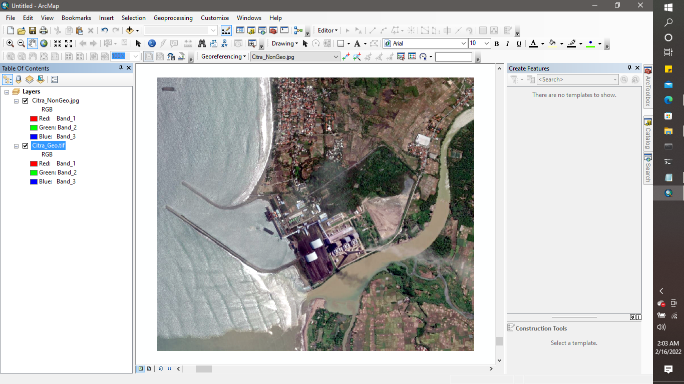Uncheck the Citra_Geo.tif layer checkbox
Screen dimensions: 684x384
click(26, 145)
